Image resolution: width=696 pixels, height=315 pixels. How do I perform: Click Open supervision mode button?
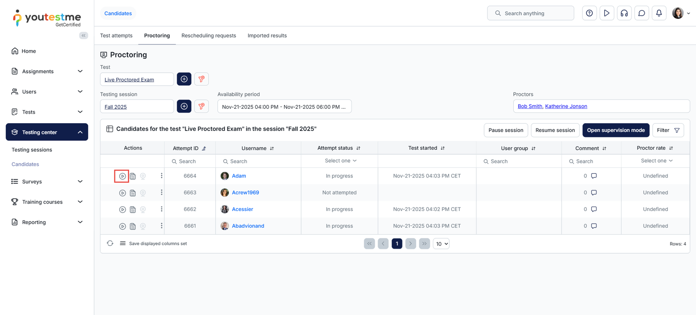coord(616,130)
